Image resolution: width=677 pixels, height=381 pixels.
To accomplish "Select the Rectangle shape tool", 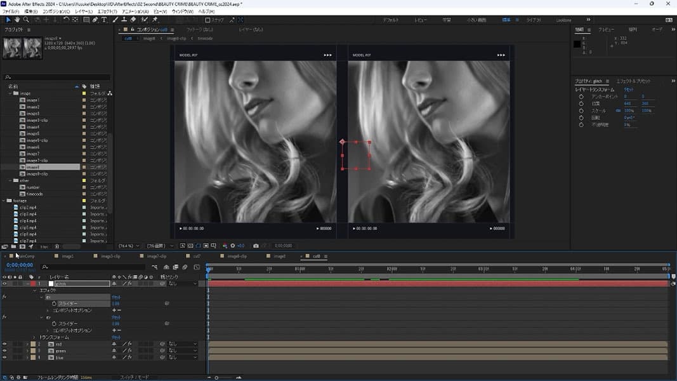I will click(x=86, y=20).
